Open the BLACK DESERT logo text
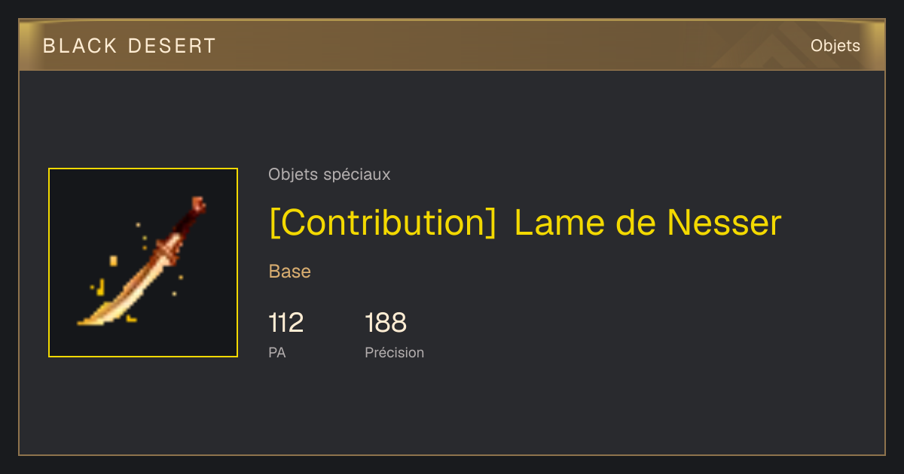Screen dimensions: 904x474 point(130,46)
